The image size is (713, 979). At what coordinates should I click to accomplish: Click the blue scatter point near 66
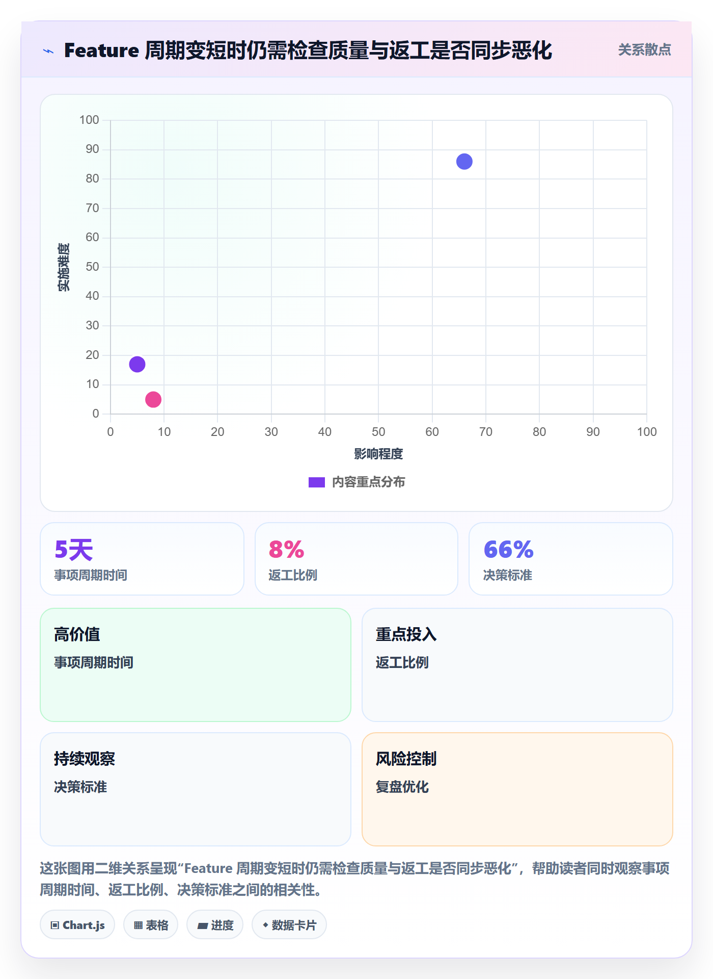(x=464, y=162)
